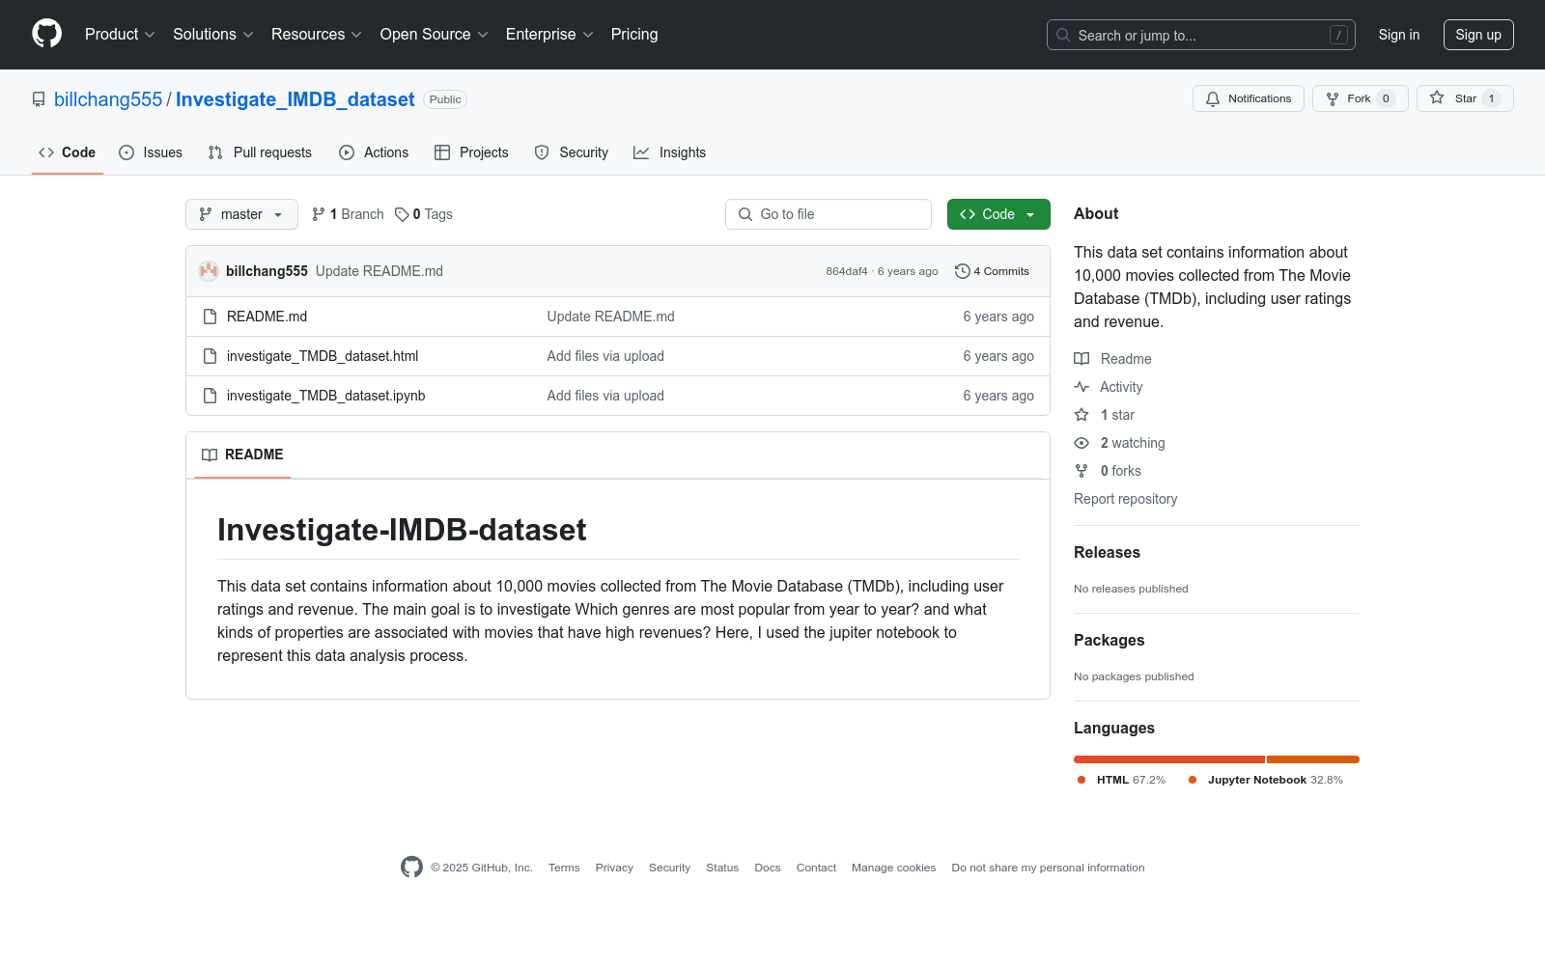The width and height of the screenshot is (1545, 965).
Task: Click the magnifier icon in header search
Action: pos(1063,35)
